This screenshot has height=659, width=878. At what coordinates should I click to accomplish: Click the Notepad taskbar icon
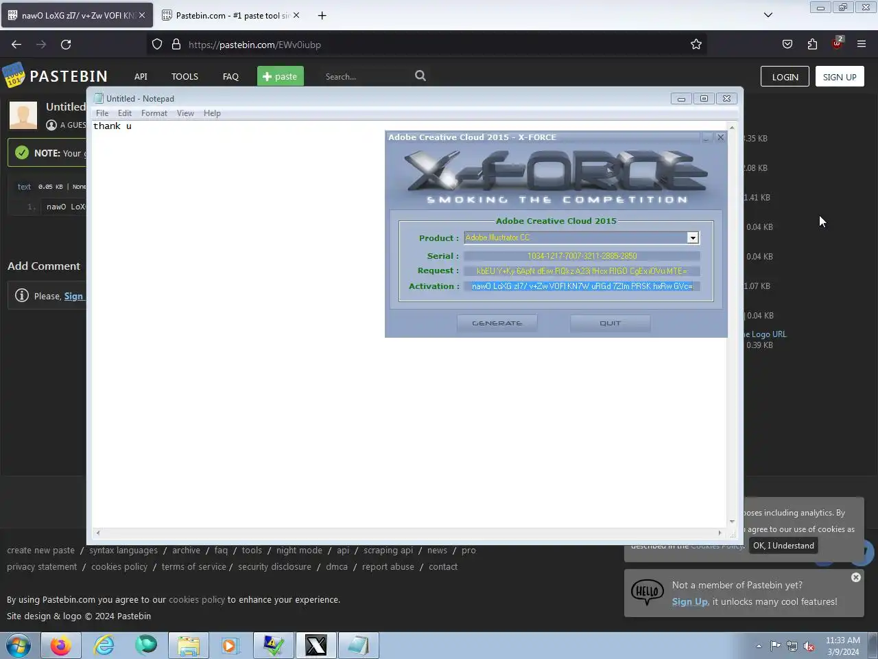pos(359,646)
